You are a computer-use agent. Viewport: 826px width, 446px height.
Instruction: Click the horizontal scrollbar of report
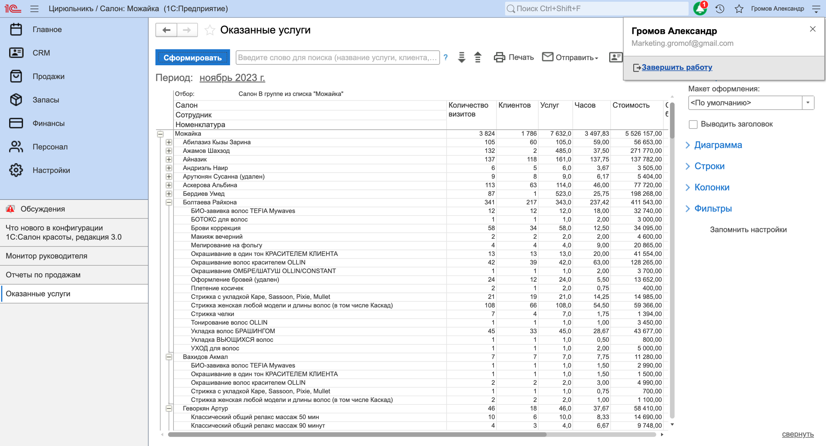pos(357,434)
